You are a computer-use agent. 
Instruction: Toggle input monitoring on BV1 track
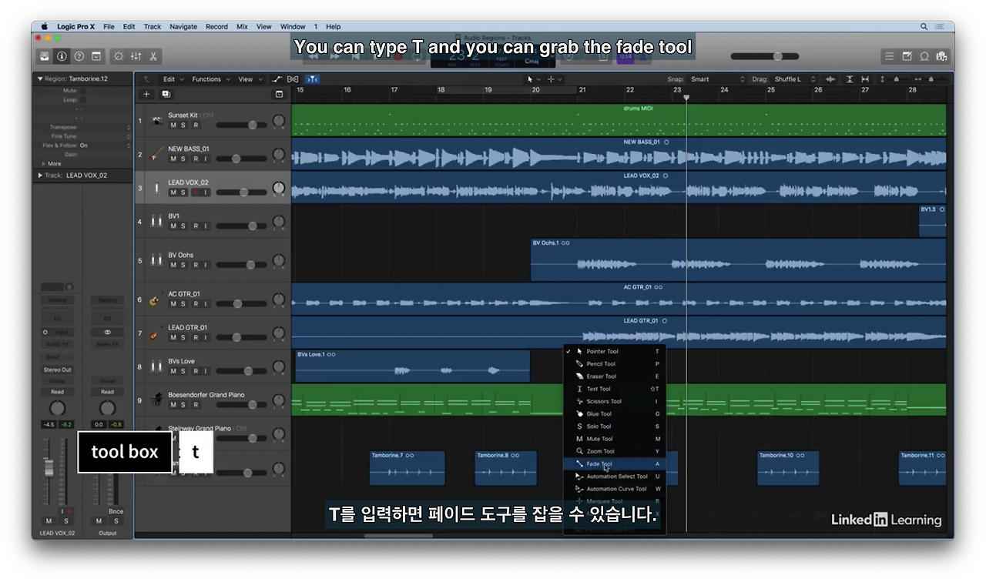tap(206, 226)
